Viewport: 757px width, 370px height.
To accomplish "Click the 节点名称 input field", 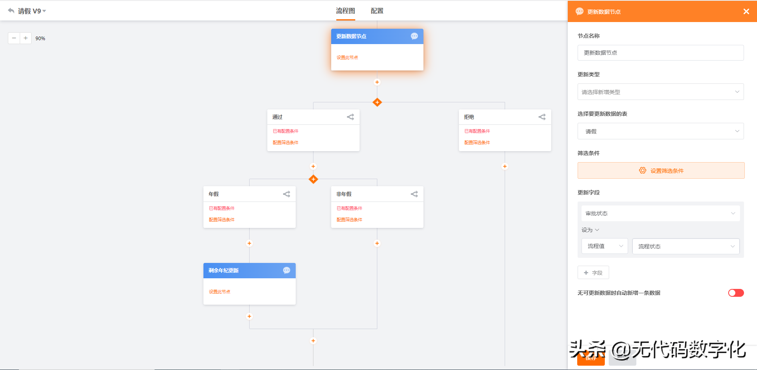I will [x=660, y=53].
